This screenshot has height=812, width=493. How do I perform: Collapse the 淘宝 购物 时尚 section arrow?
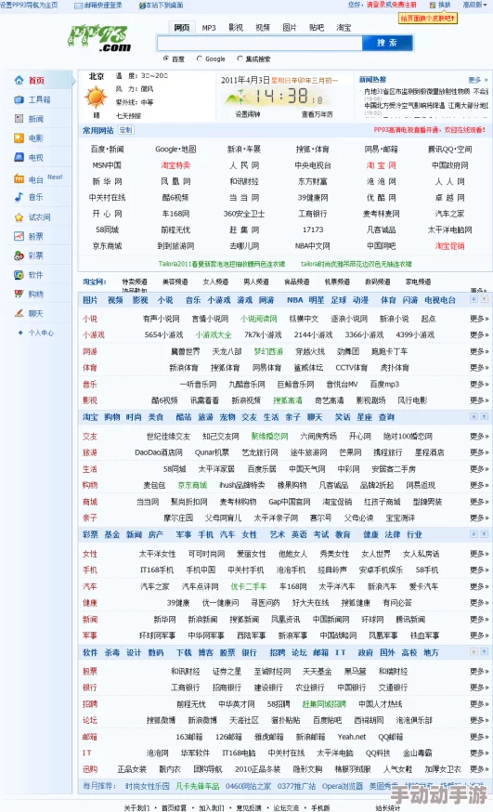(485, 416)
